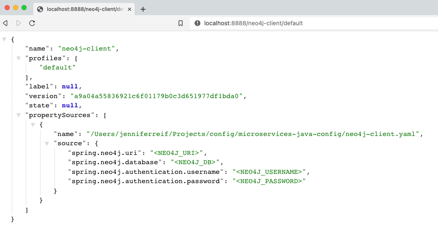Click the browser forward arrow
The width and height of the screenshot is (438, 229).
(19, 23)
